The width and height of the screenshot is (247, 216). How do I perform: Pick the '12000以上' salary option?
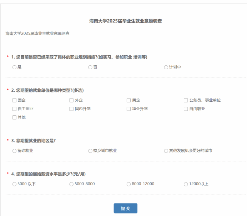tap(186, 184)
